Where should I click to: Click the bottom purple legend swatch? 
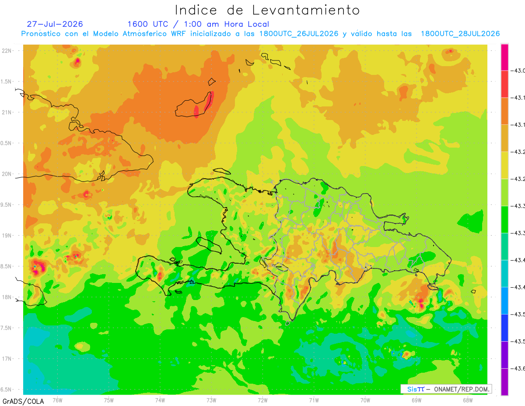point(504,382)
